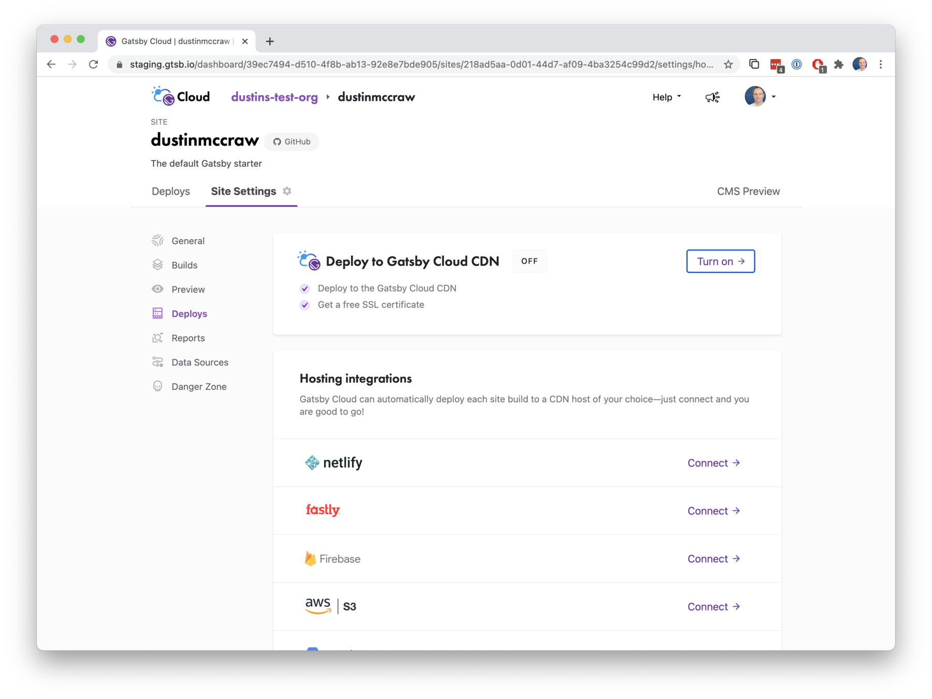Go back to the previous page
Viewport: 932px width, 699px height.
[51, 64]
